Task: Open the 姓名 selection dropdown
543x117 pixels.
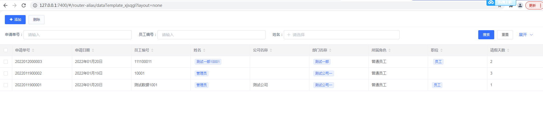Action: pyautogui.click(x=341, y=35)
